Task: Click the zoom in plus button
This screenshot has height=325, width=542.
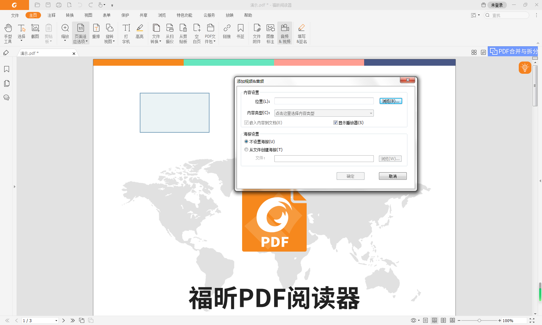Action: pos(499,320)
